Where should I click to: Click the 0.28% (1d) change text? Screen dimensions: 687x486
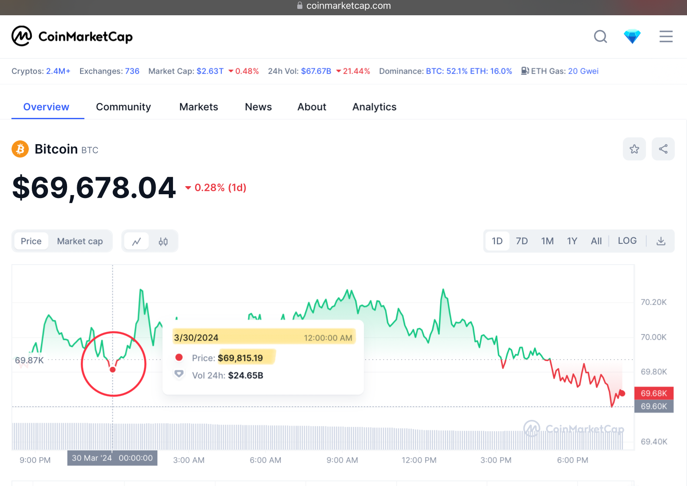point(215,187)
